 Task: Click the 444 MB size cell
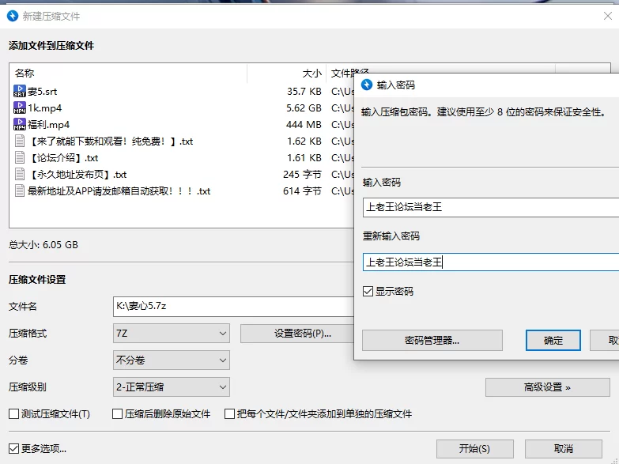pos(304,124)
